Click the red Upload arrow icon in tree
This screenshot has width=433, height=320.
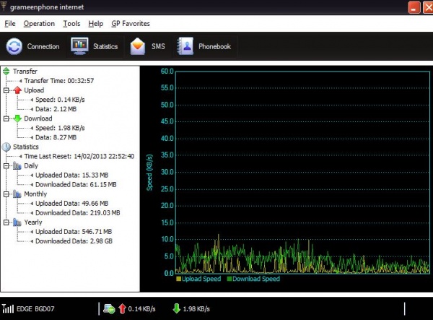click(x=17, y=90)
